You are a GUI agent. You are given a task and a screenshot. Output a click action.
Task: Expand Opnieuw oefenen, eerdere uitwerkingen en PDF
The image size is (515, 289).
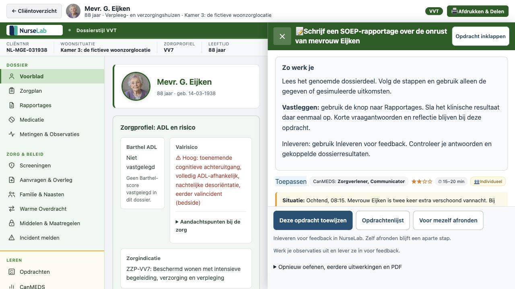click(338, 267)
